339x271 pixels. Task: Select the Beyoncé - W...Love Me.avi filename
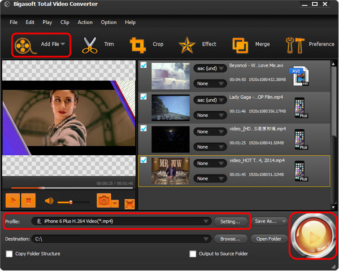pos(256,65)
